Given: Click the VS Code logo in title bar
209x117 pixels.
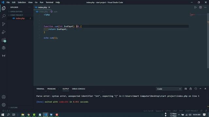Looking at the screenshot, I should coord(3,2).
